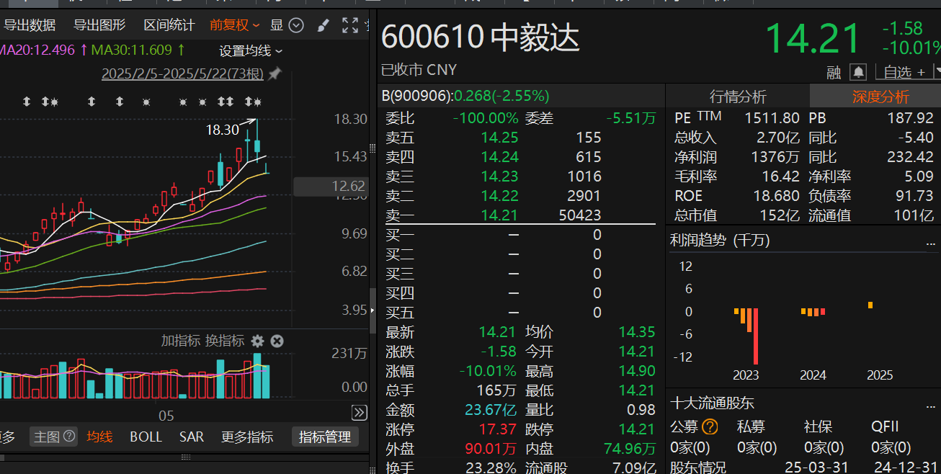Open the 前复权 adjustment dropdown
941x474 pixels.
pyautogui.click(x=234, y=25)
